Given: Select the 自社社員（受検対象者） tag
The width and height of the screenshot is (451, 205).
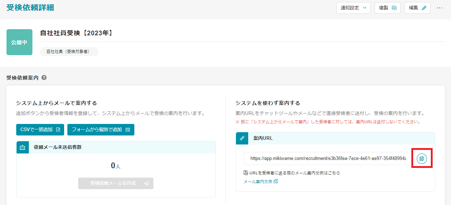Looking at the screenshot, I should click(x=69, y=52).
